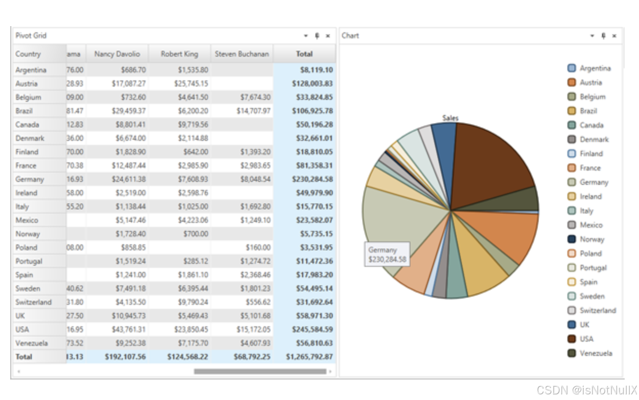The height and width of the screenshot is (400, 639).
Task: Select the Germany row header in the grid
Action: click(x=39, y=179)
